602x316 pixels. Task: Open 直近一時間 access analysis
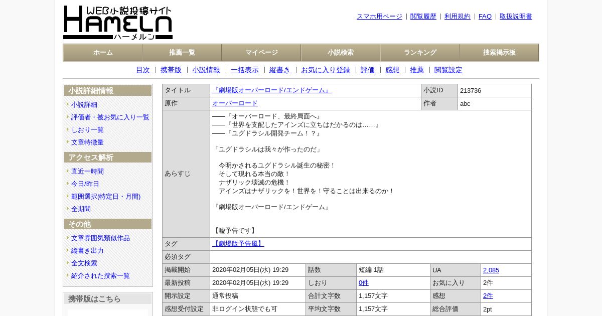pyautogui.click(x=87, y=172)
